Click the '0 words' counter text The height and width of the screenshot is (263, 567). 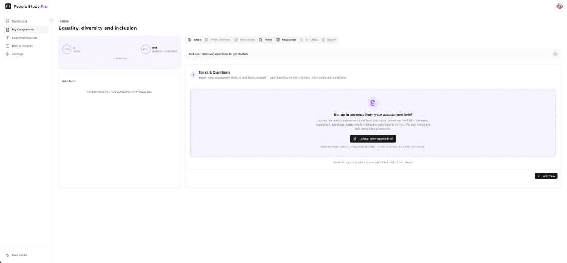(x=76, y=50)
